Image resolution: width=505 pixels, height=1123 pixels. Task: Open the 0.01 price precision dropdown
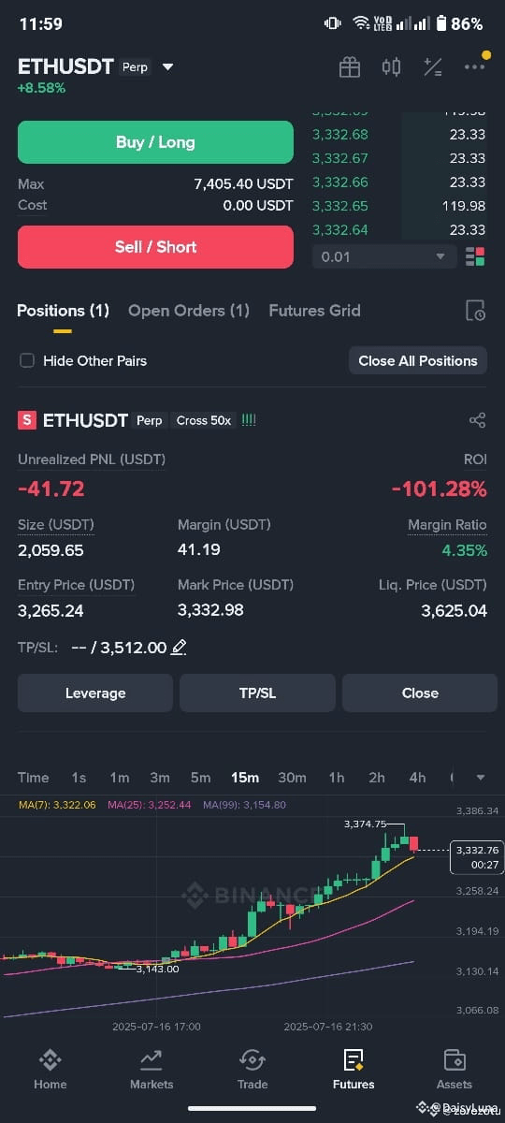384,256
